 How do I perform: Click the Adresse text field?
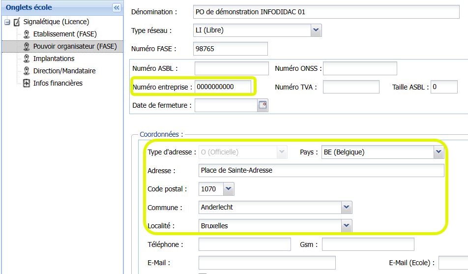pos(321,170)
